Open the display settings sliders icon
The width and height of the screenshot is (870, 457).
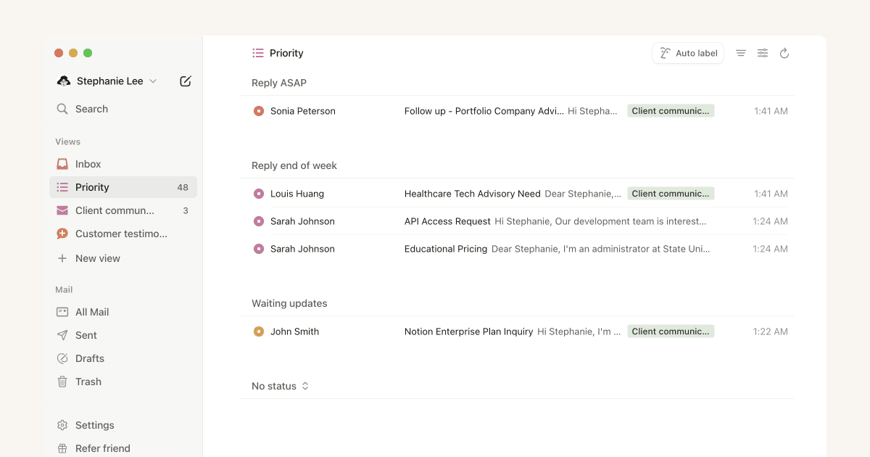pos(762,53)
